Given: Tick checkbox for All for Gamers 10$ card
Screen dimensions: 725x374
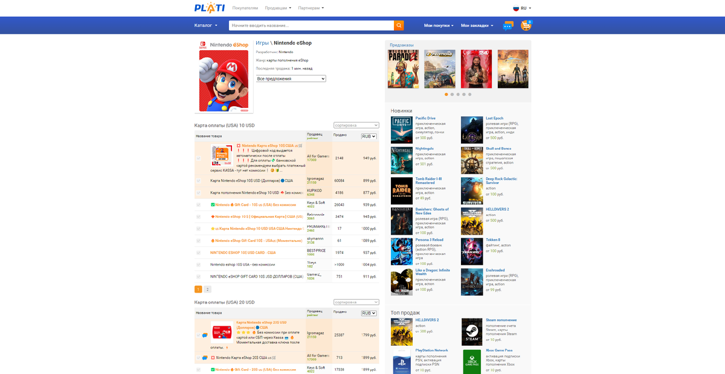Looking at the screenshot, I should [x=198, y=158].
